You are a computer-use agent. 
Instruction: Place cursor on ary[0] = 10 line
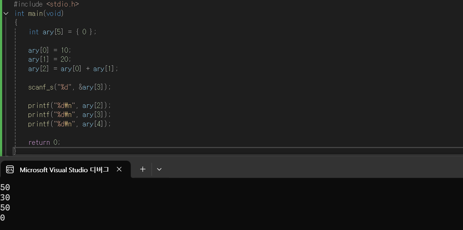coord(50,50)
